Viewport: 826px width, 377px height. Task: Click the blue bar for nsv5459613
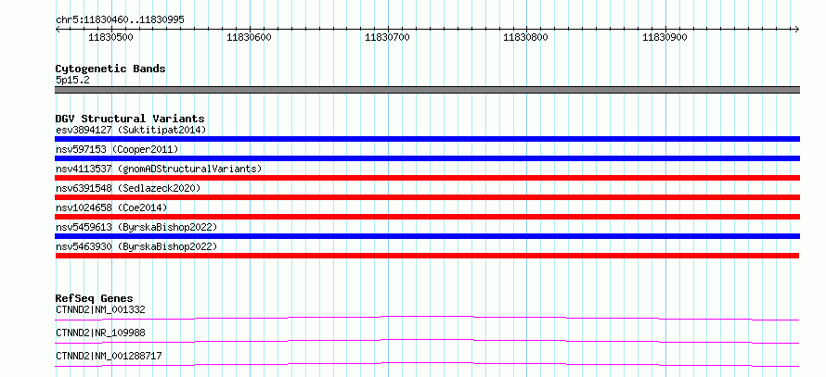tap(427, 236)
